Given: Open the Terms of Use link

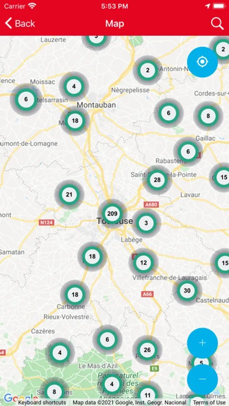Looking at the screenshot, I should click(209, 403).
